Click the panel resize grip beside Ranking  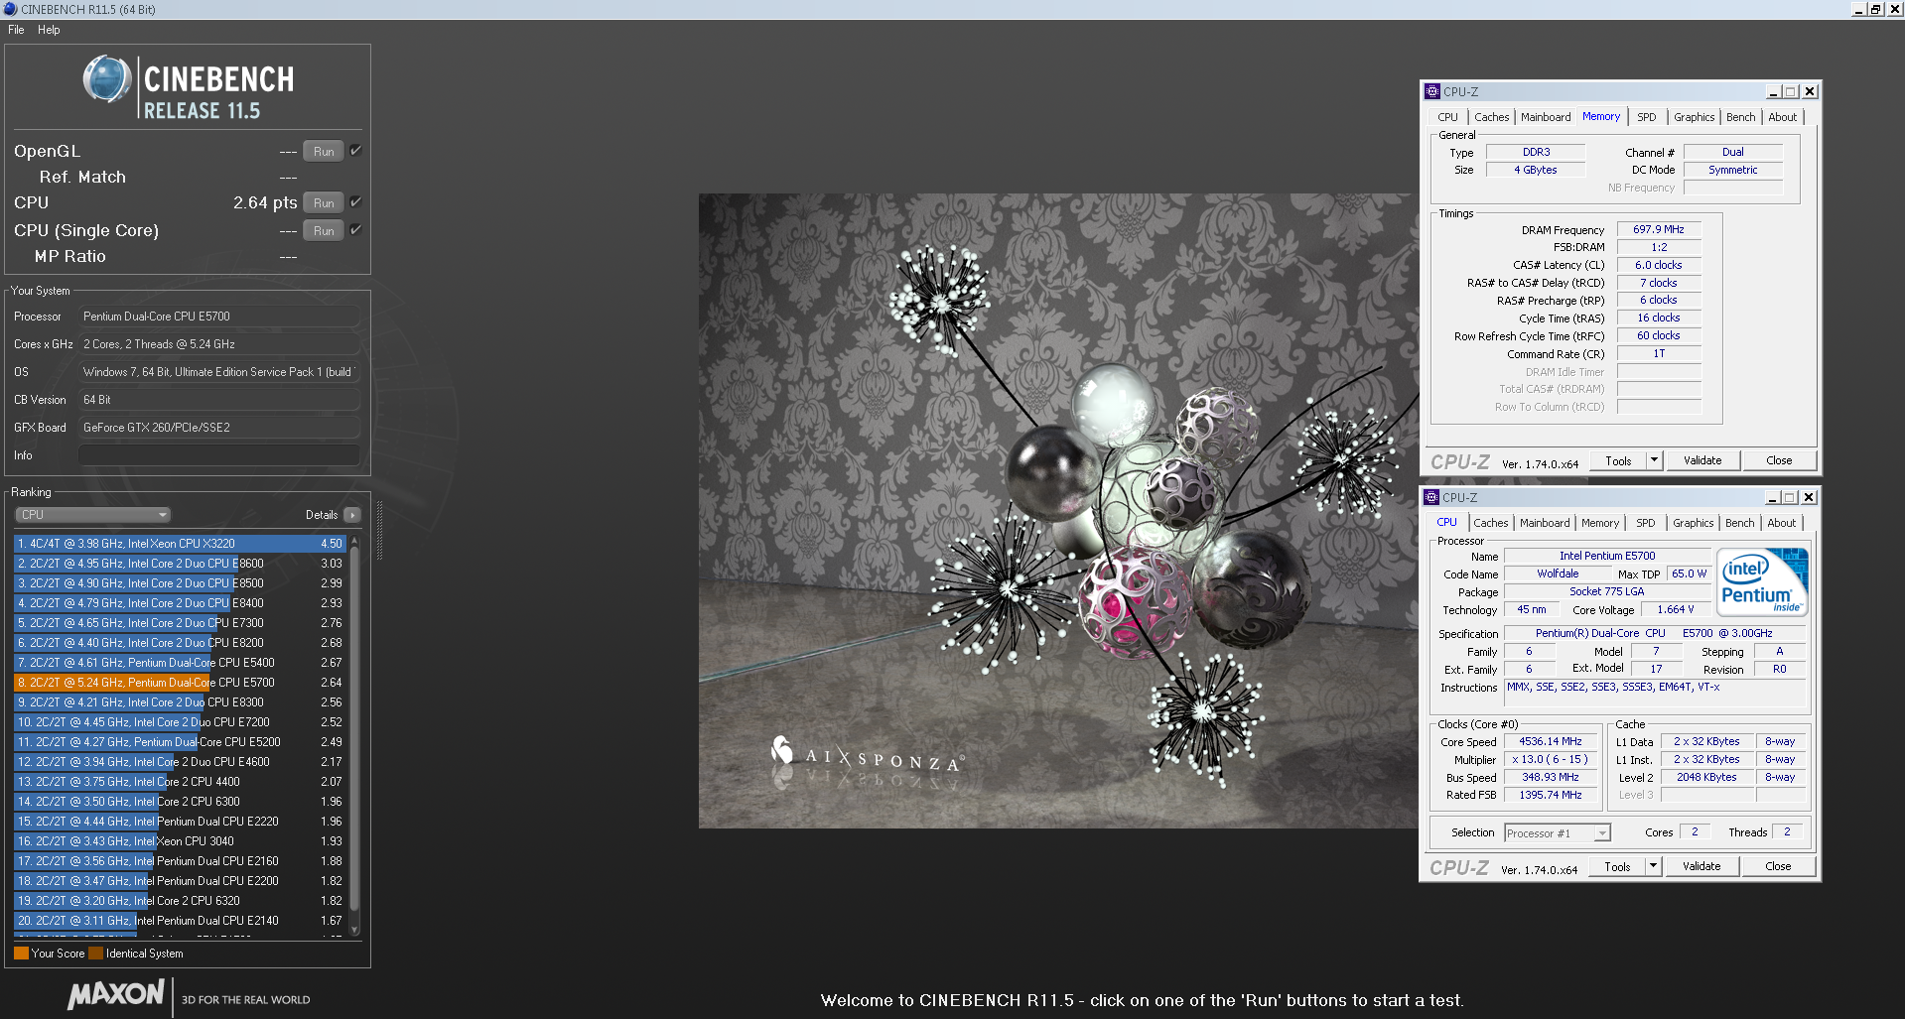point(379,531)
